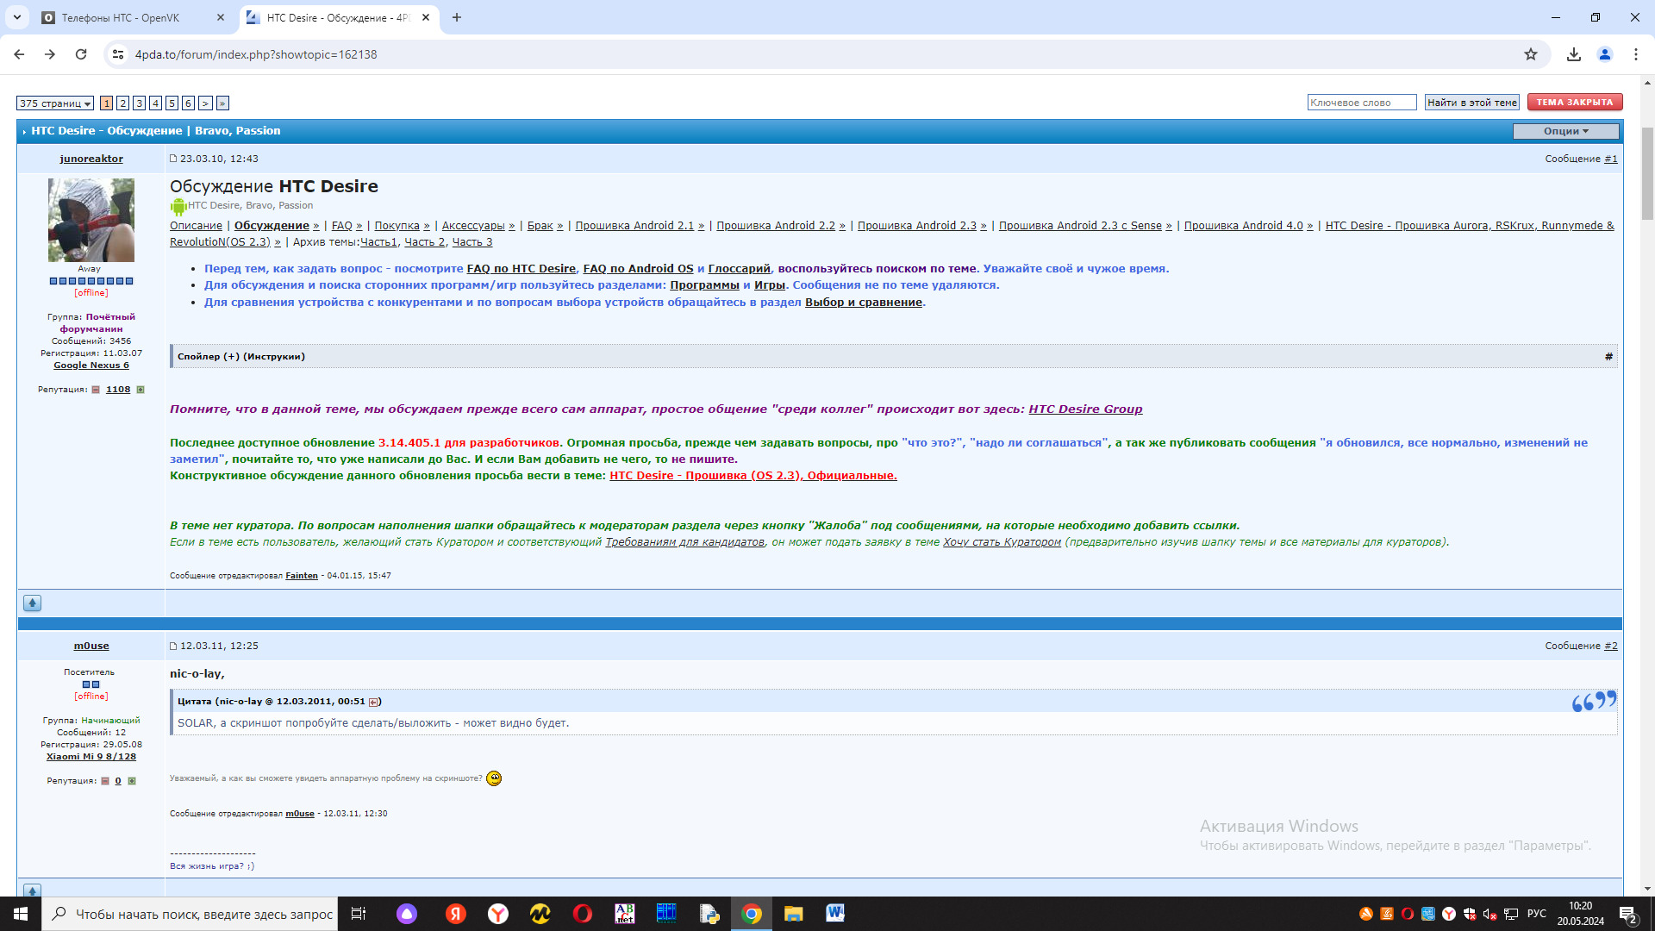Click the Ключевое слово search field
The width and height of the screenshot is (1655, 931).
tap(1361, 103)
